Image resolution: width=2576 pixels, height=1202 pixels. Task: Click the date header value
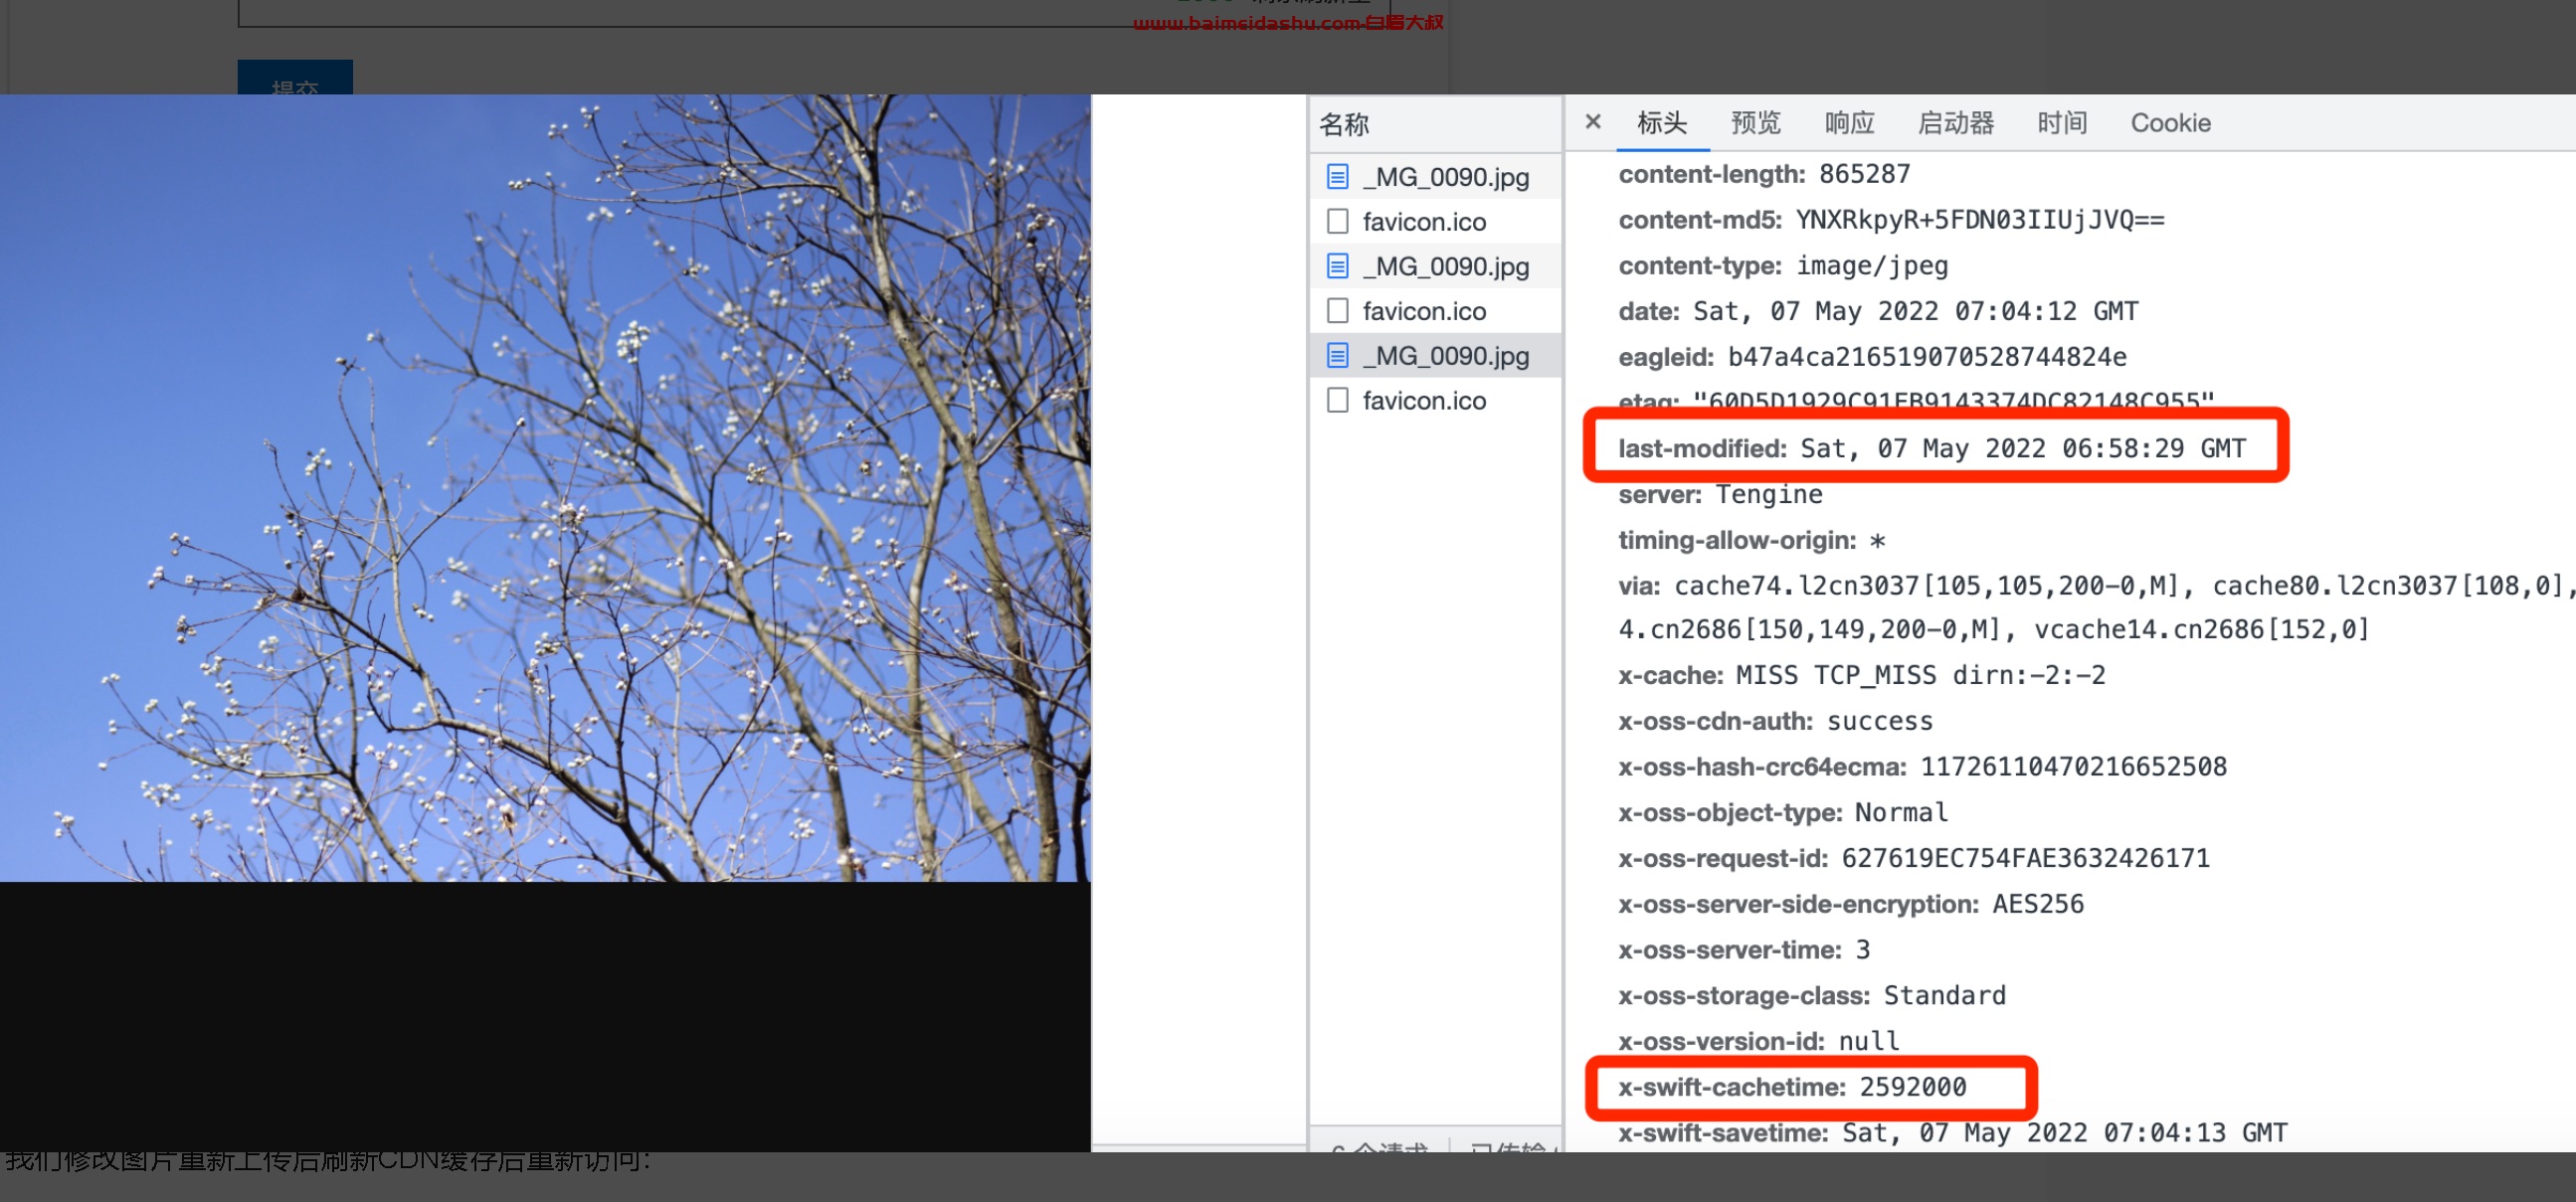1915,312
